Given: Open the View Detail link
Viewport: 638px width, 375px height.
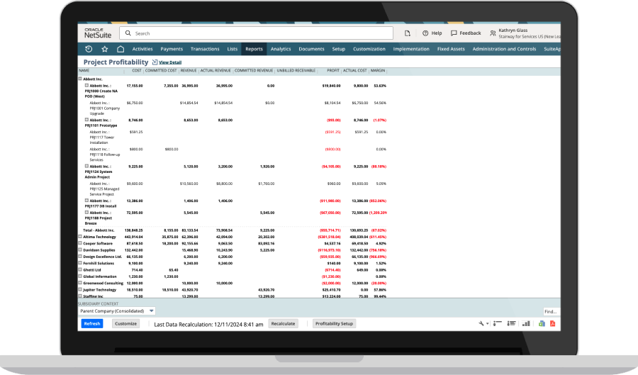Looking at the screenshot, I should [170, 62].
